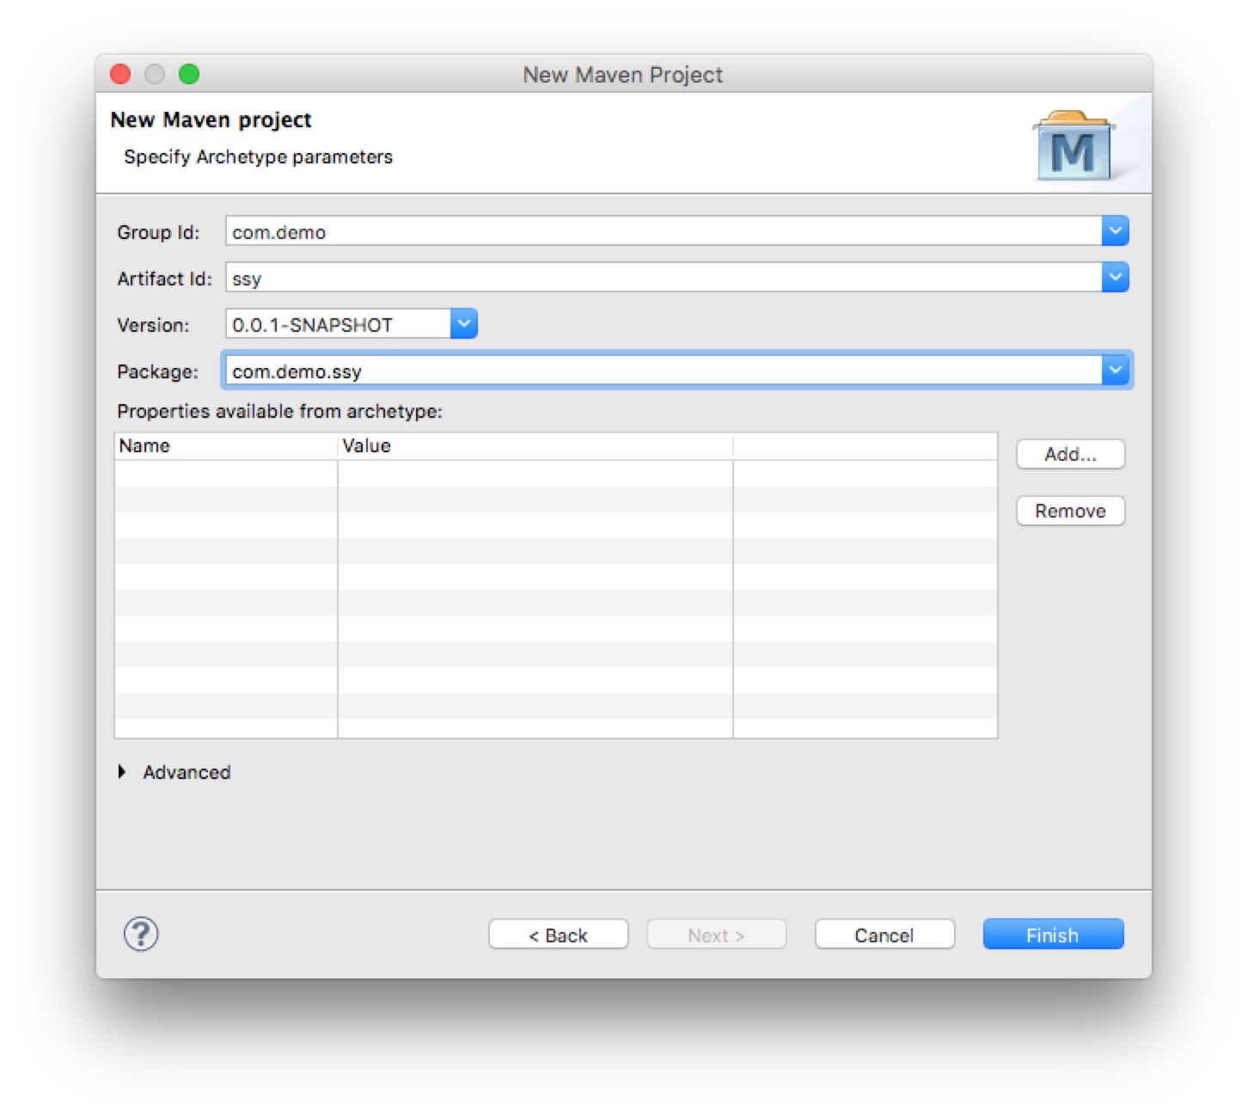The width and height of the screenshot is (1248, 1116).
Task: Open the Package dropdown arrow
Action: pos(1115,371)
